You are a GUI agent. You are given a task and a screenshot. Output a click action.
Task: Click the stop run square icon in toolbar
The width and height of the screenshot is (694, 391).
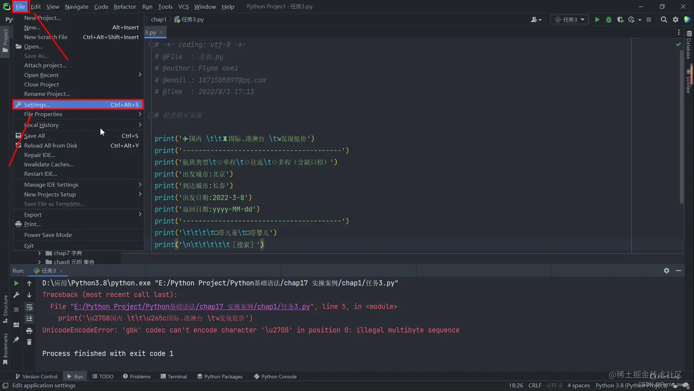point(649,20)
